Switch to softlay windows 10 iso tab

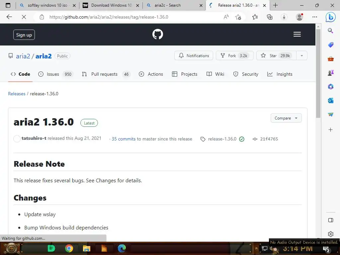pos(47,5)
